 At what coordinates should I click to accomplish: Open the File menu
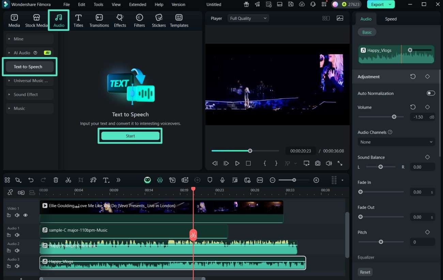[x=66, y=4]
